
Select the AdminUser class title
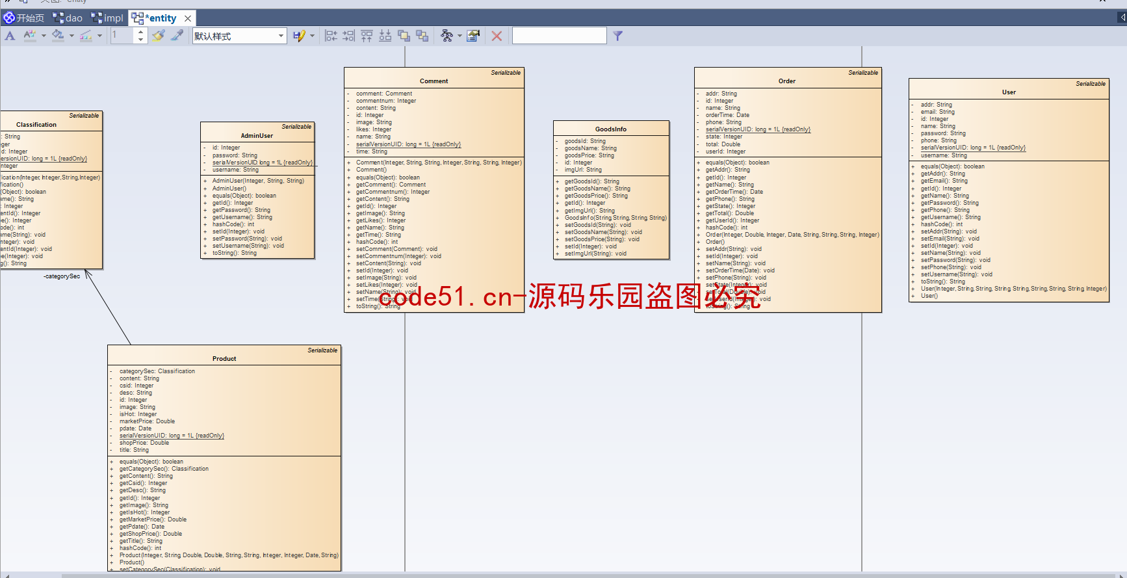[257, 136]
